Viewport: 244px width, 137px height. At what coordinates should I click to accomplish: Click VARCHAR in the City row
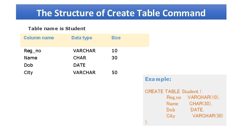click(x=84, y=73)
